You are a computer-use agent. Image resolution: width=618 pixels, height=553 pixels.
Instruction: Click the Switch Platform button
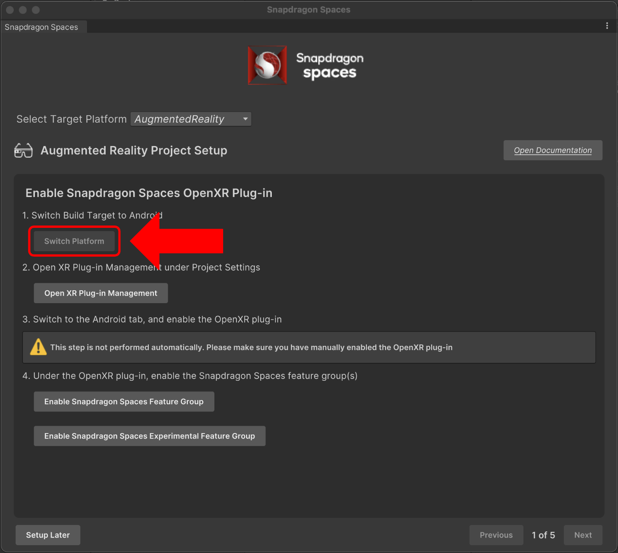coord(74,241)
